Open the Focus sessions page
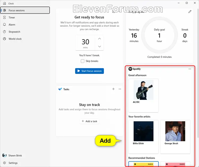Screen dimensions: 199x167 point(25,10)
